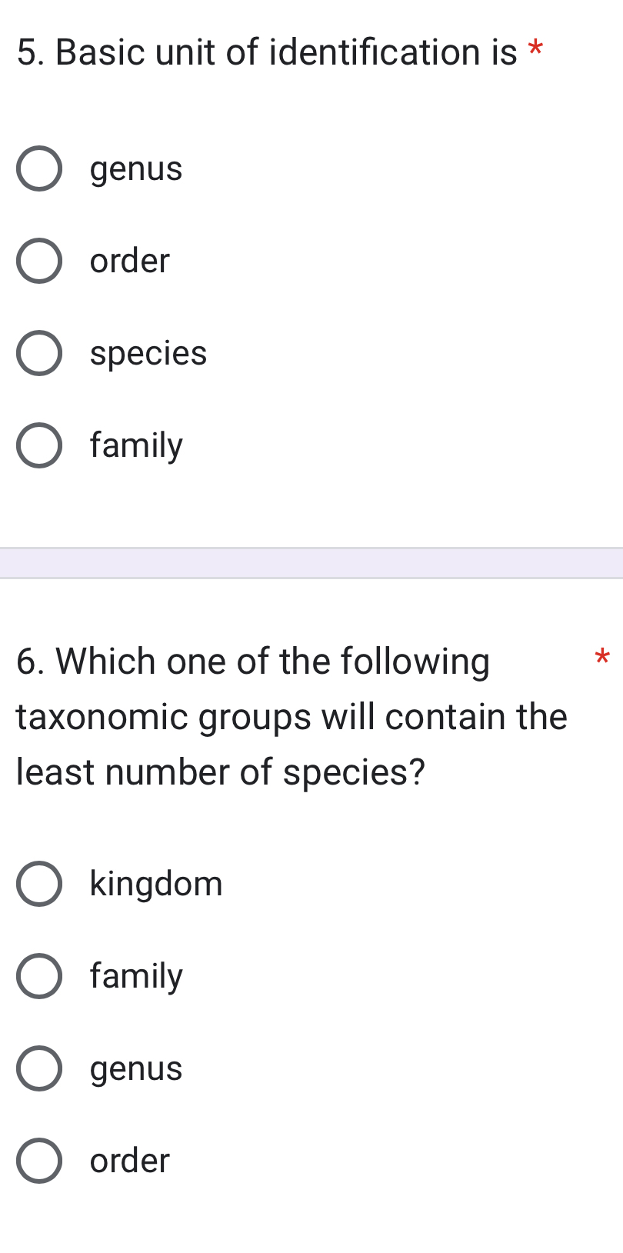This screenshot has height=1253, width=623.
Task: Select 'genus' radio button in question 5
Action: pos(39,168)
